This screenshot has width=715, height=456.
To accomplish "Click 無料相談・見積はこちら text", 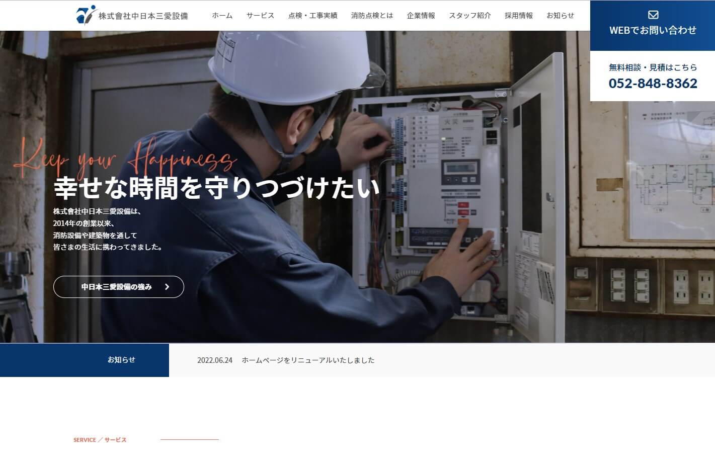I will (653, 67).
